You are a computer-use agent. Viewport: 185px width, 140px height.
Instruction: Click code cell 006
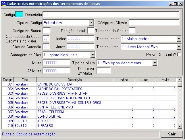[x=8, y=107]
